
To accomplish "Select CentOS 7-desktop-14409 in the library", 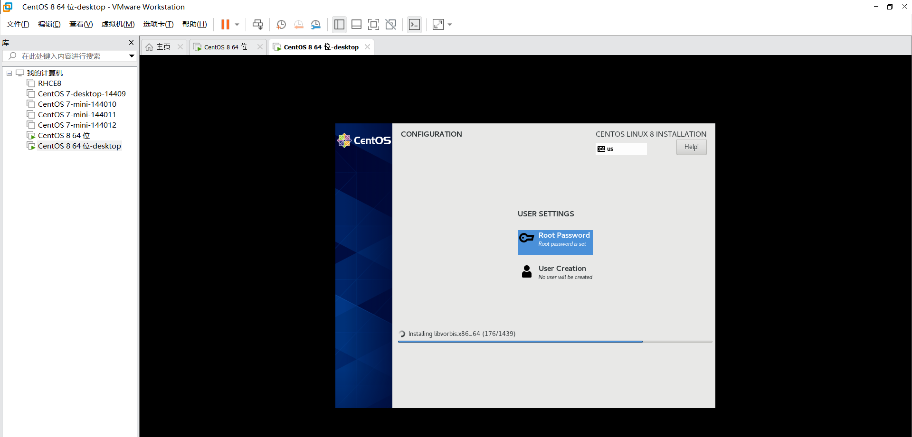I will [82, 94].
